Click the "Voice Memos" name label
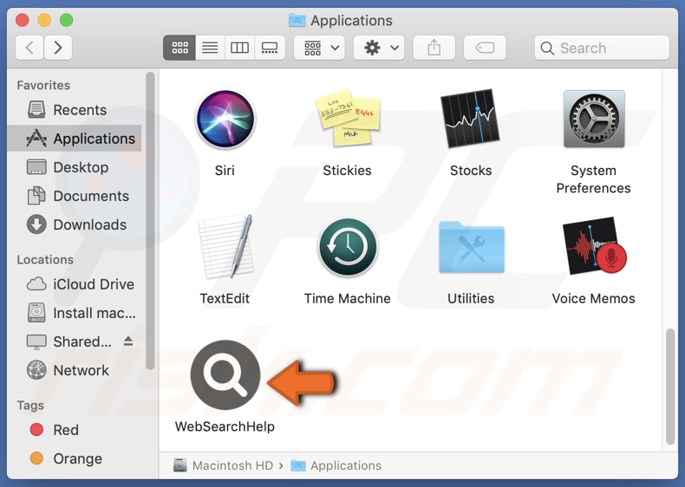 pos(593,299)
